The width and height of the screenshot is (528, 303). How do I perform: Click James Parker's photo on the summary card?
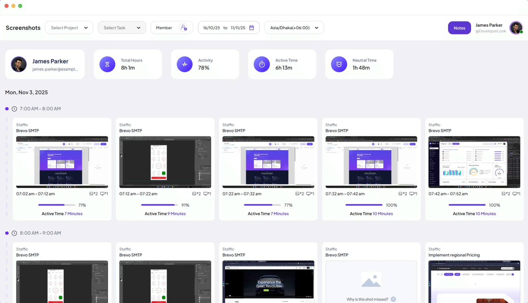point(19,64)
